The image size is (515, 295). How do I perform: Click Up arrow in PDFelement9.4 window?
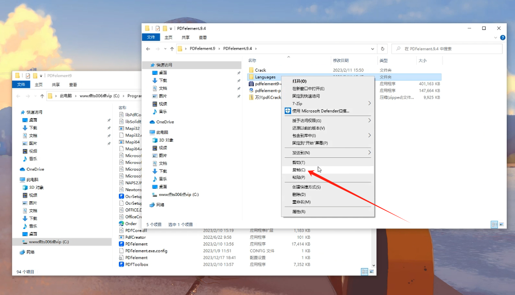[172, 49]
